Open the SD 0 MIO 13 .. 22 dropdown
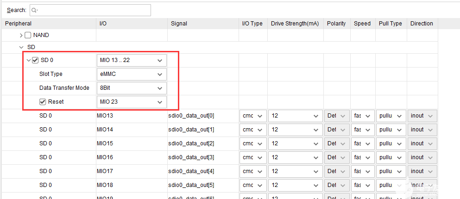 point(132,60)
